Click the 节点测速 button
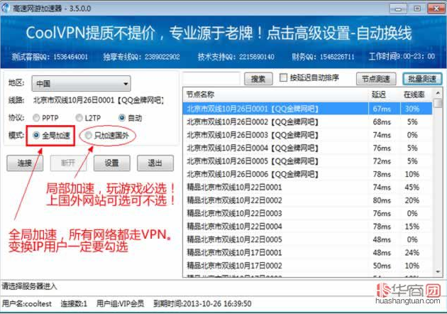This screenshot has width=447, height=314. pyautogui.click(x=376, y=79)
